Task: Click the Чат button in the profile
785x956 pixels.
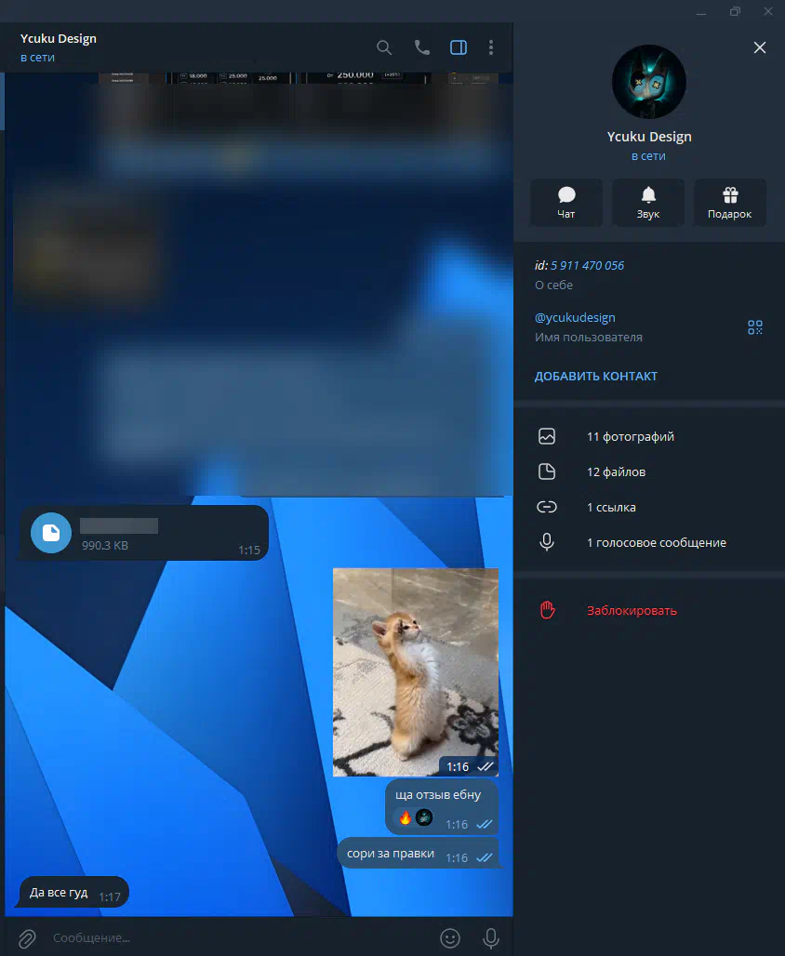Action: click(x=565, y=202)
